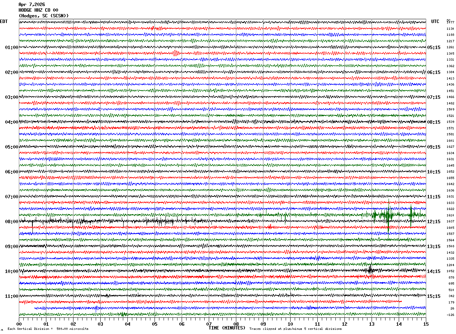Click the 'Apr 7,2026' date header
The height and width of the screenshot is (334, 456).
pos(32,5)
